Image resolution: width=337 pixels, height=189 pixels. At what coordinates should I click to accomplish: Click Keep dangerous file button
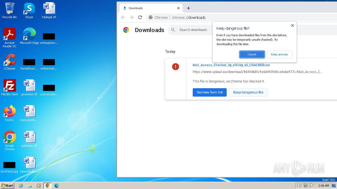coord(248,92)
